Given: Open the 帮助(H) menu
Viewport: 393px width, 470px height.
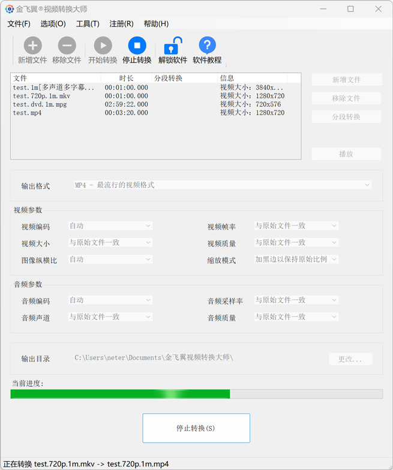Looking at the screenshot, I should click(x=156, y=24).
